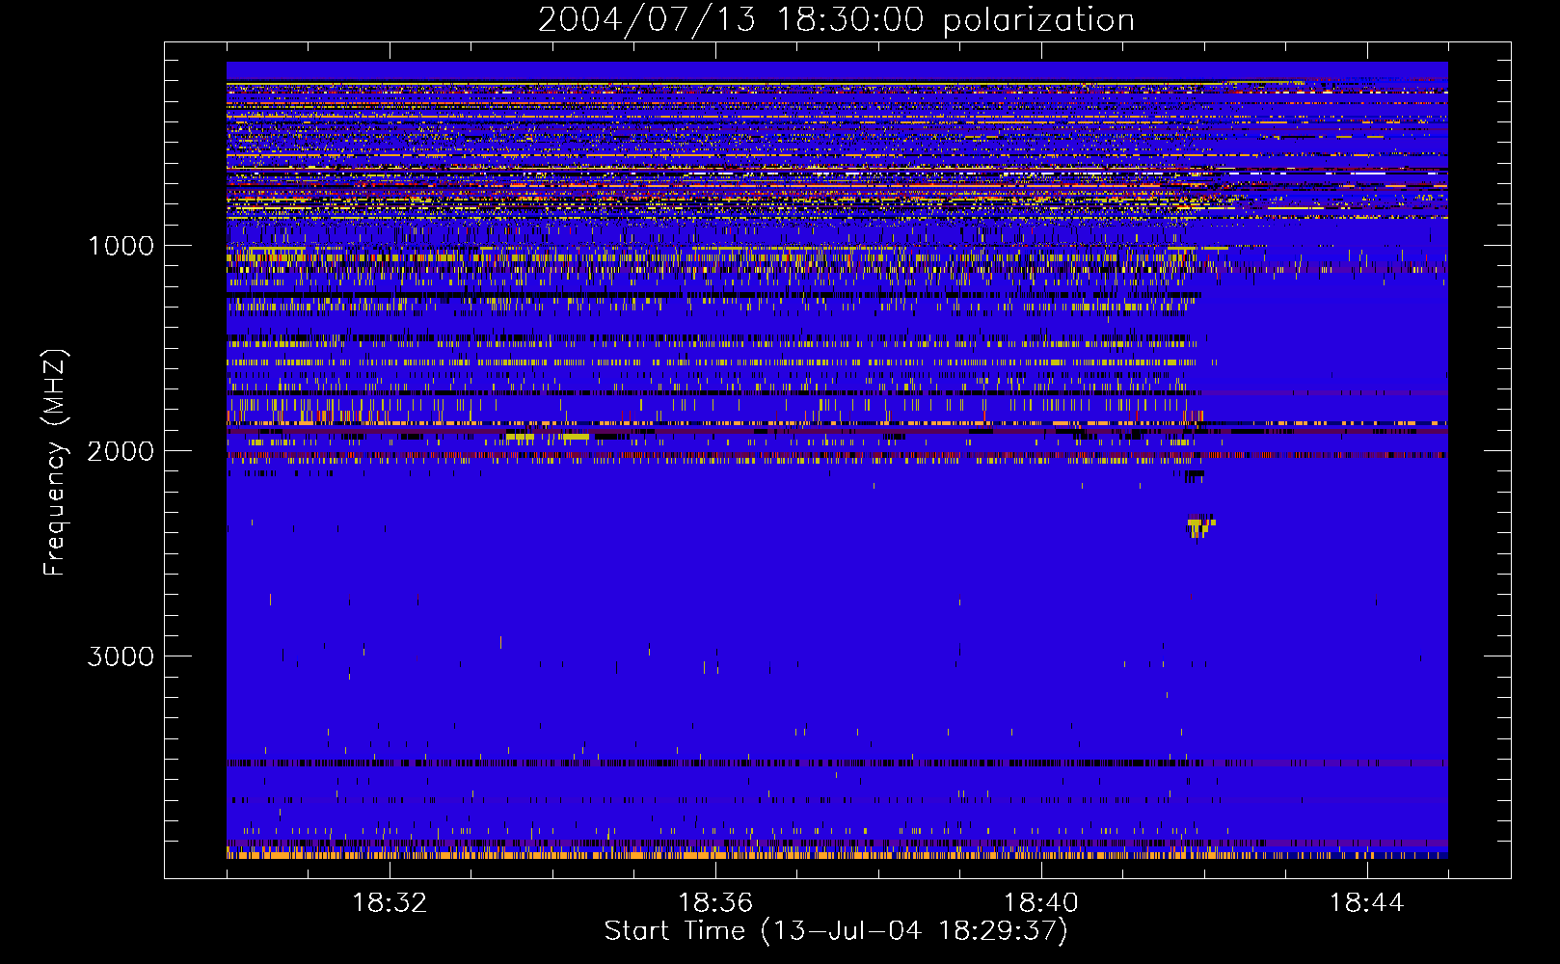Screen dimensions: 1560x964
Task: Select the 'Start Time (13-Jul-04 18:29:37)' label
Action: click(836, 931)
